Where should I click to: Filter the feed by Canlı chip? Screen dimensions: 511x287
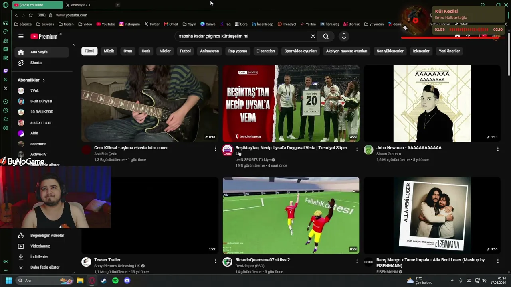[x=146, y=51]
